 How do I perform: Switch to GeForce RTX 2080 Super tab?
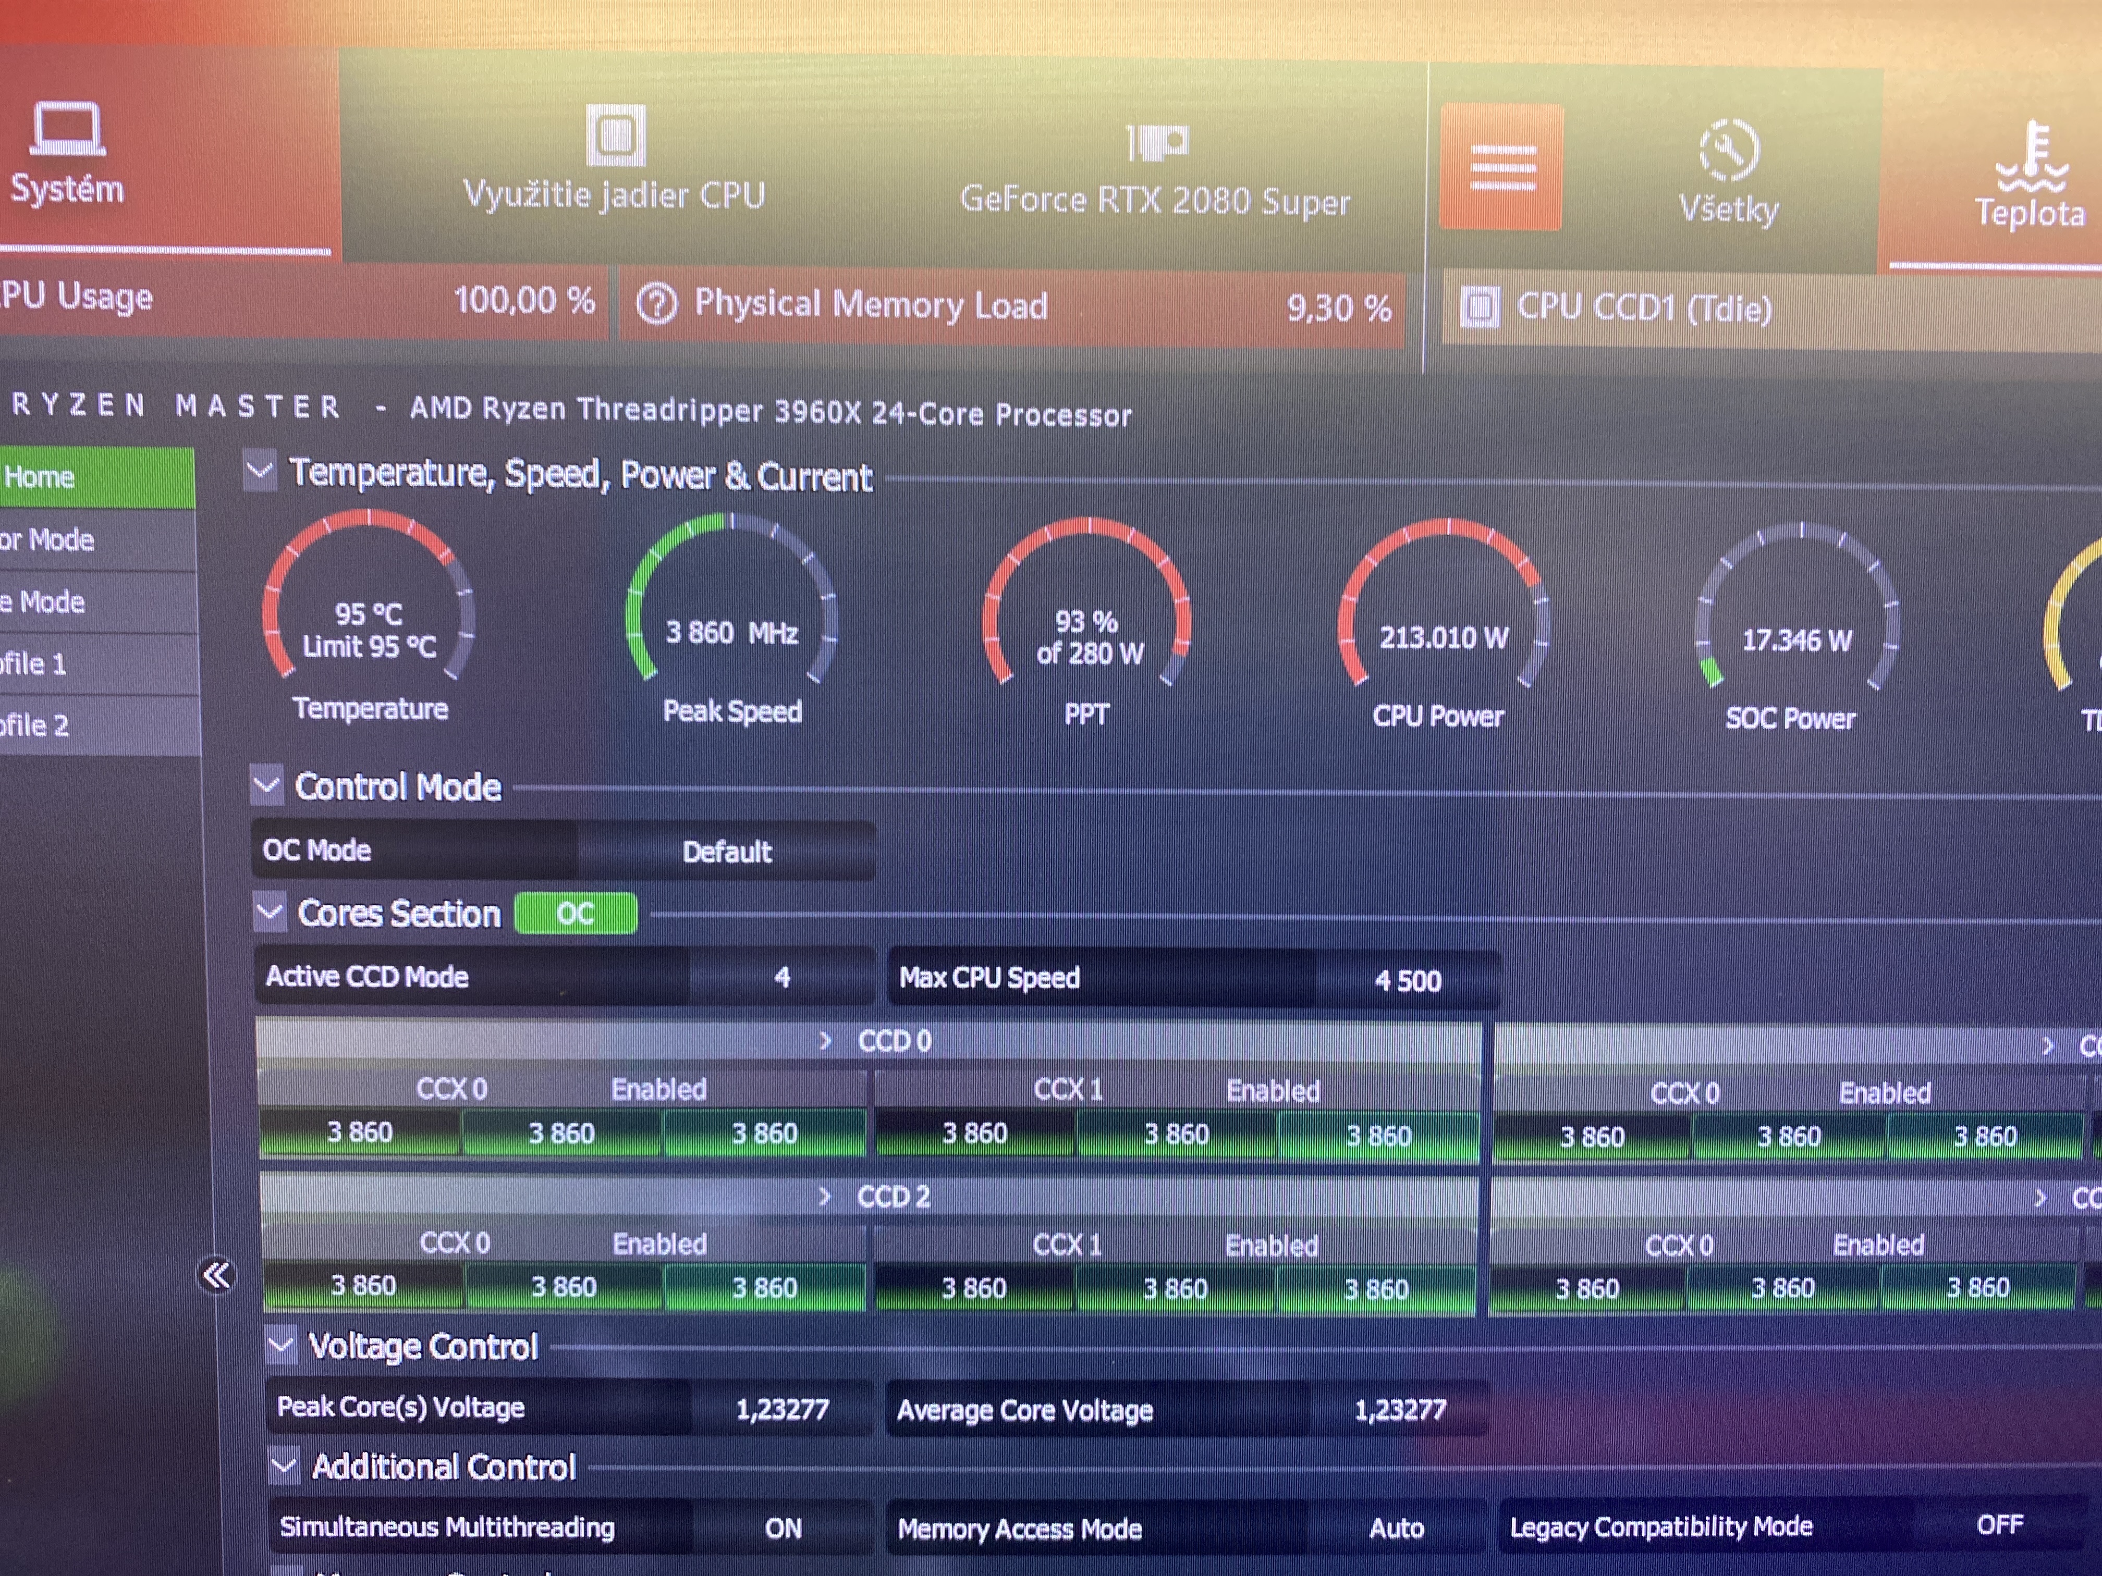(1156, 201)
